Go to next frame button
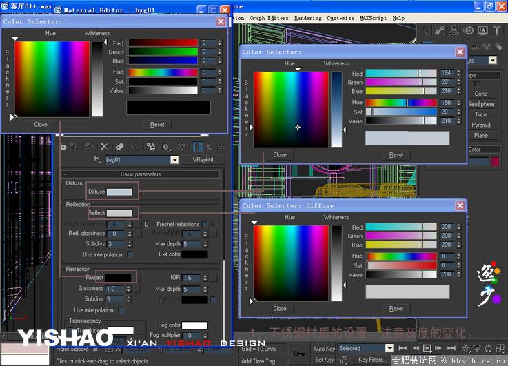This screenshot has height=366, width=508. [438, 348]
